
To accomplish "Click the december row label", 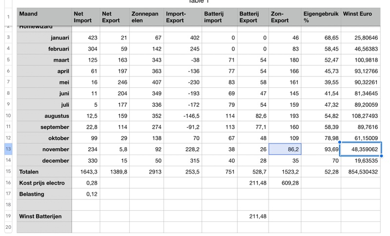I will [x=44, y=160].
